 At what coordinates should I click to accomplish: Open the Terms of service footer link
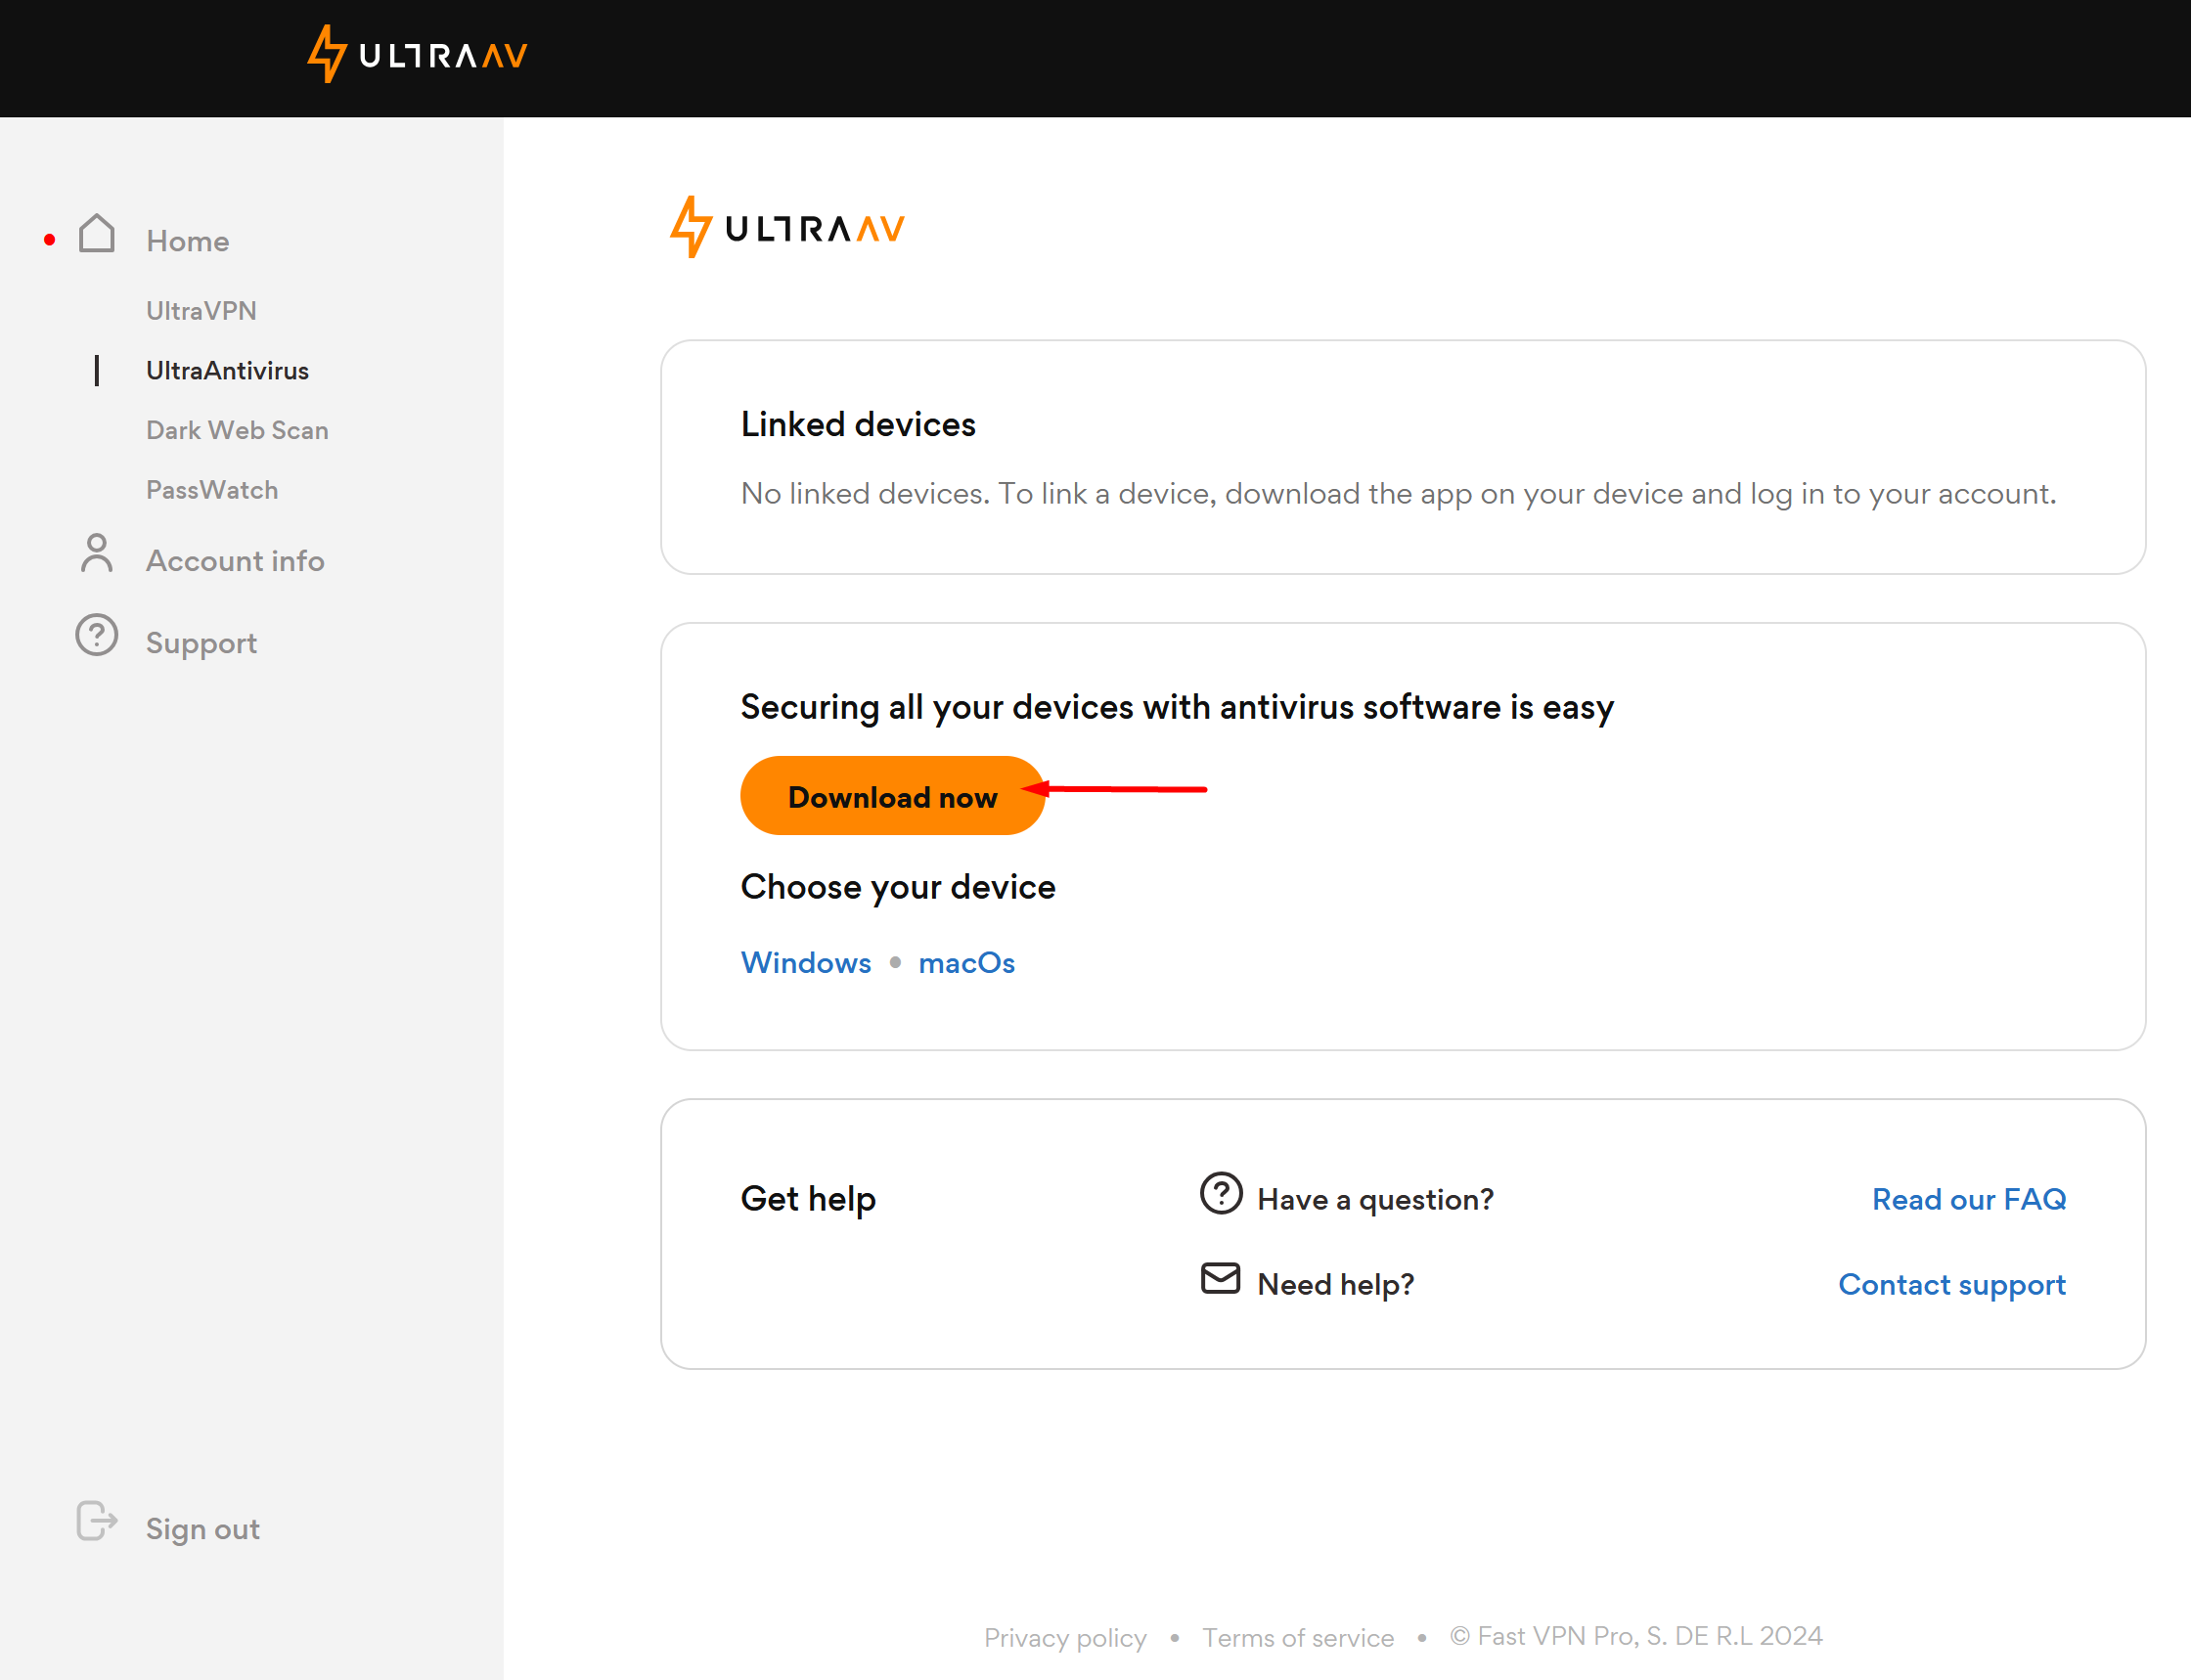[1298, 1637]
